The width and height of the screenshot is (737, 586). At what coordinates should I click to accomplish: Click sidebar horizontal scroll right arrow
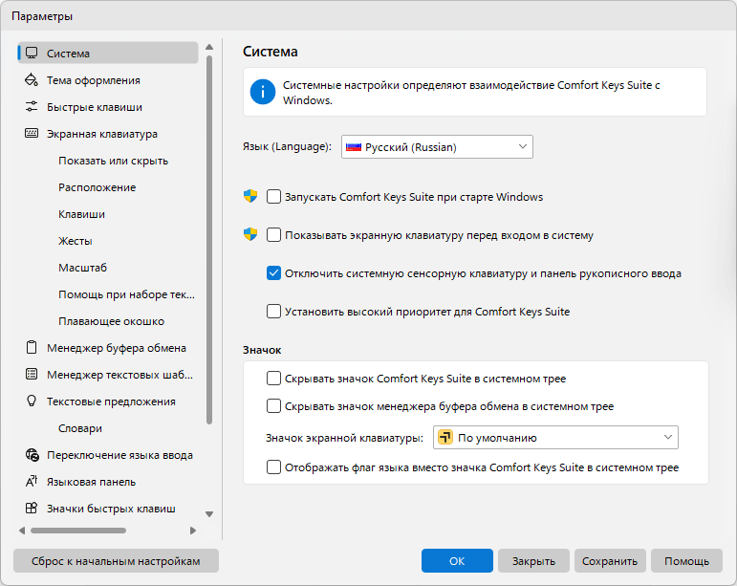click(193, 531)
